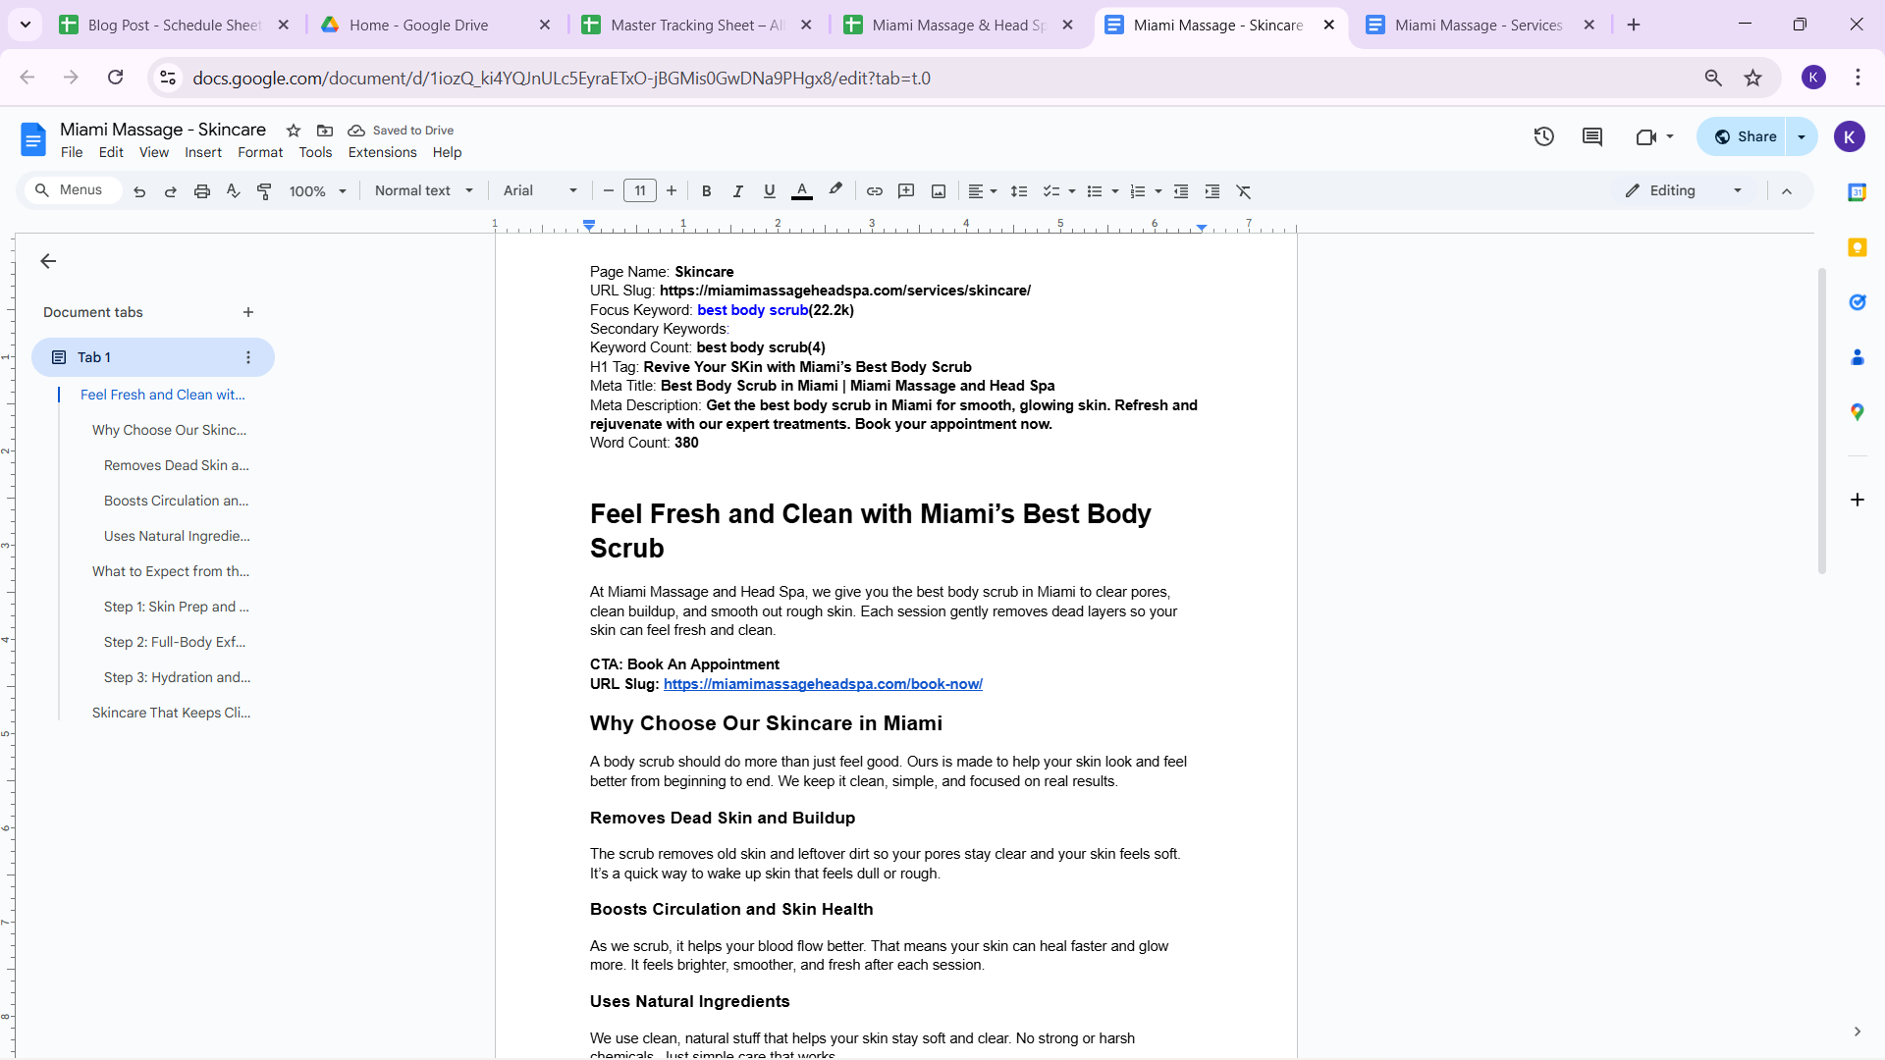Click the Insert image icon

pyautogui.click(x=939, y=191)
